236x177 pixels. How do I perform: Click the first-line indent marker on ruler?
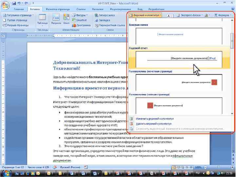pos(53,34)
